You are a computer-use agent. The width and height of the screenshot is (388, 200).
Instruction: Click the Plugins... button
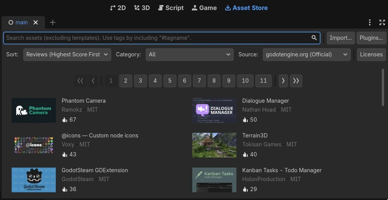coord(371,38)
